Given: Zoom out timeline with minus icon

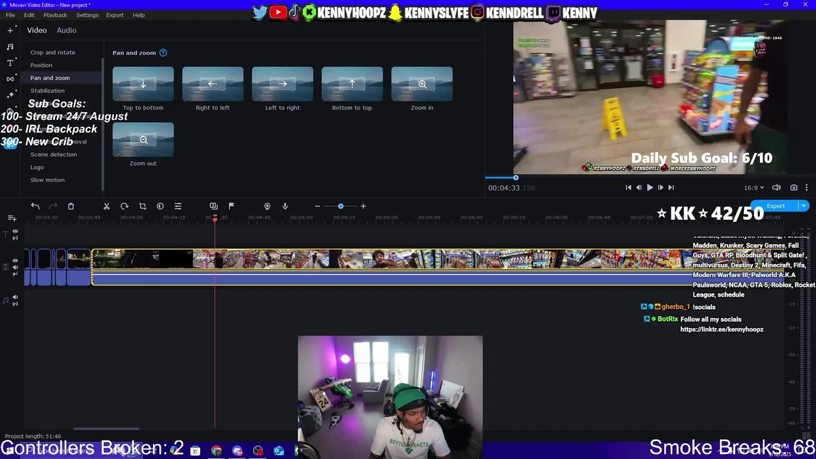Looking at the screenshot, I should coord(317,206).
